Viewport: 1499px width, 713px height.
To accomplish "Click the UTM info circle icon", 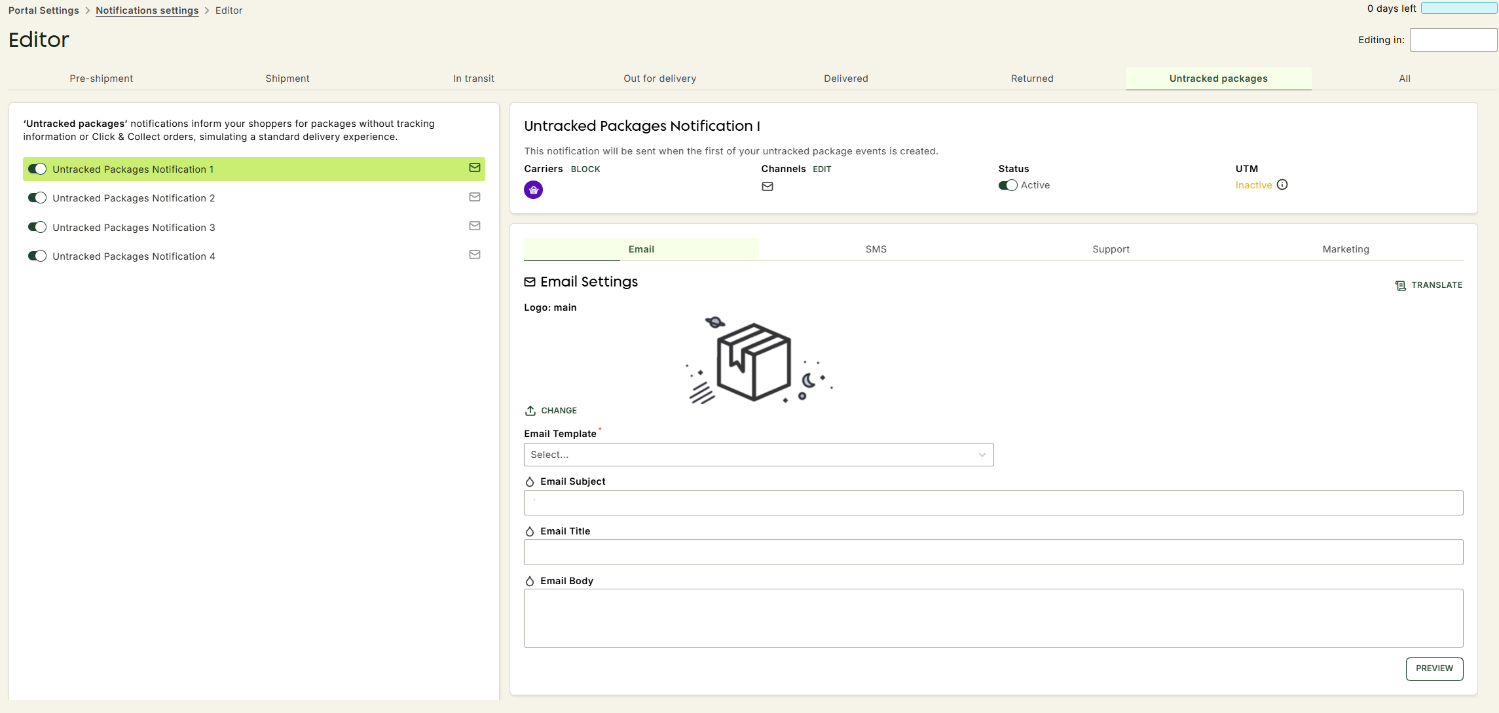I will point(1282,185).
